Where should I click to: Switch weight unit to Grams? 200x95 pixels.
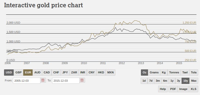tap(154, 72)
